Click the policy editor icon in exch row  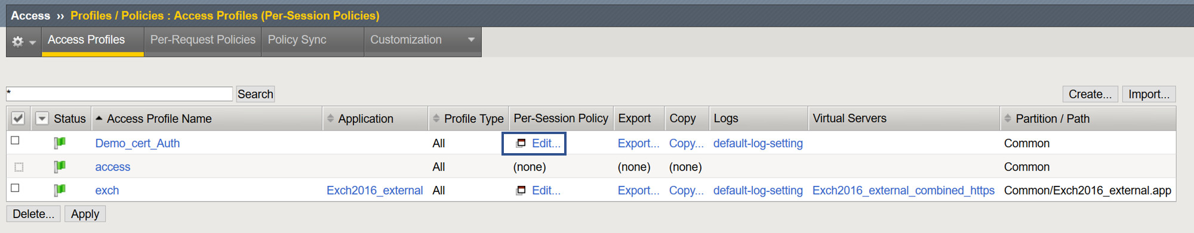pyautogui.click(x=521, y=190)
